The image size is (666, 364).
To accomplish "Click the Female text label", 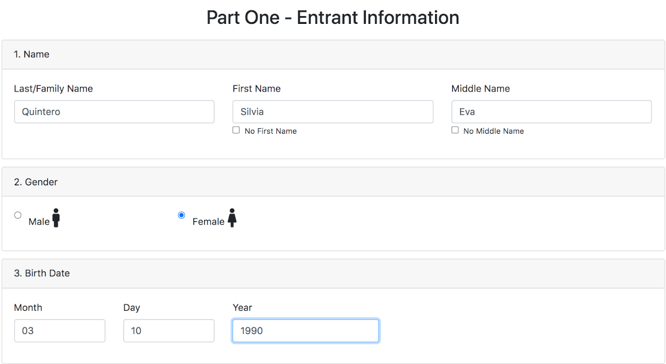I will coord(208,221).
